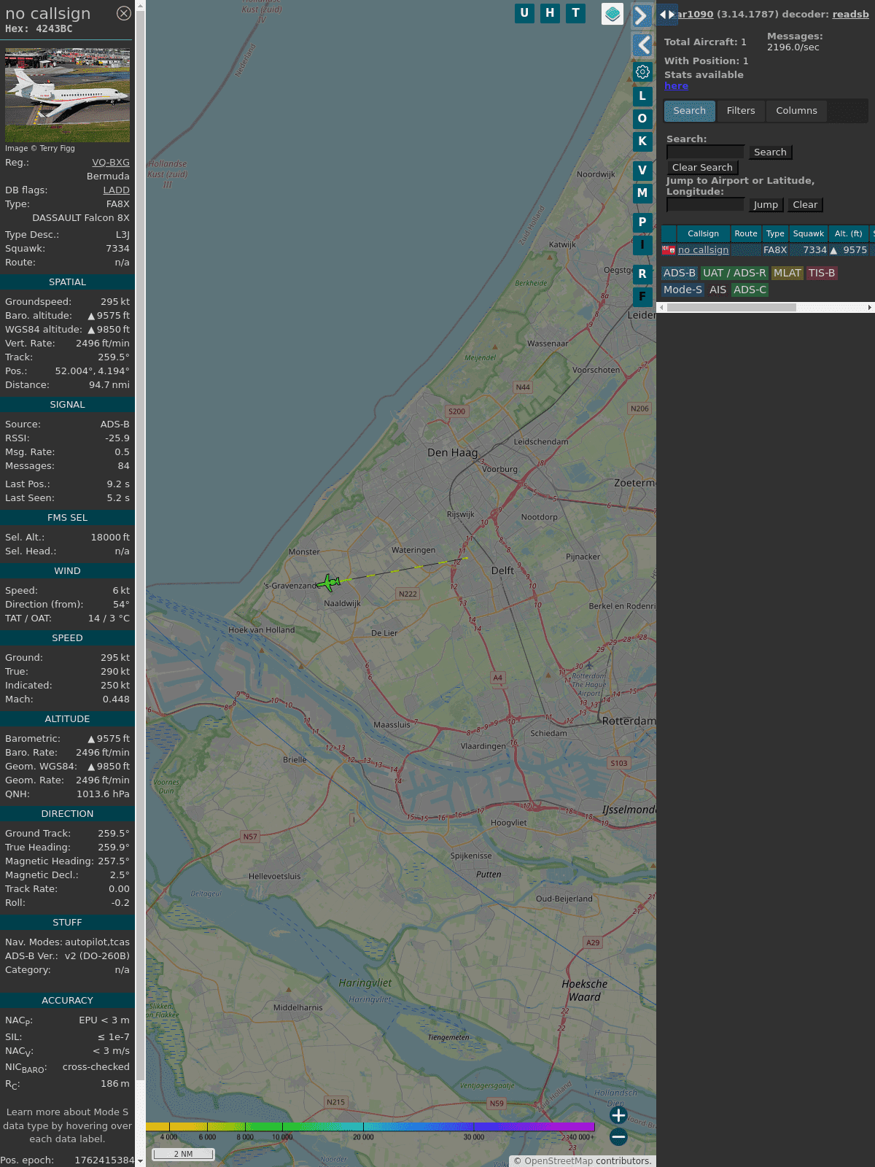Sort the table by the Squawk column
The height and width of the screenshot is (1167, 875).
pyautogui.click(x=808, y=233)
